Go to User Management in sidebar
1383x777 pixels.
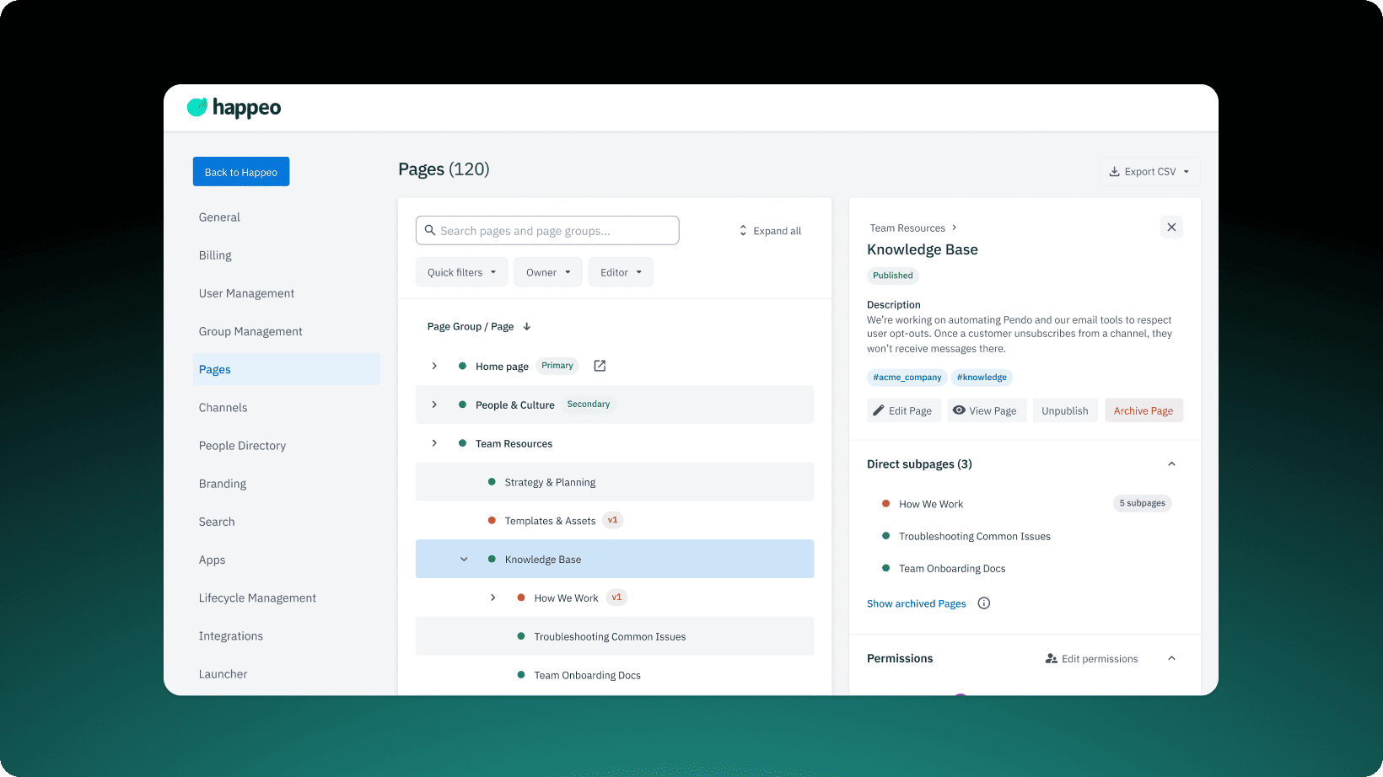(246, 293)
